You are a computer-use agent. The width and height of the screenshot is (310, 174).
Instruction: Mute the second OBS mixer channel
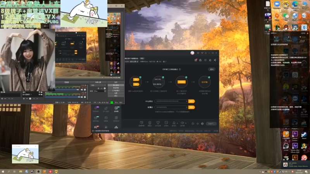tap(82, 97)
